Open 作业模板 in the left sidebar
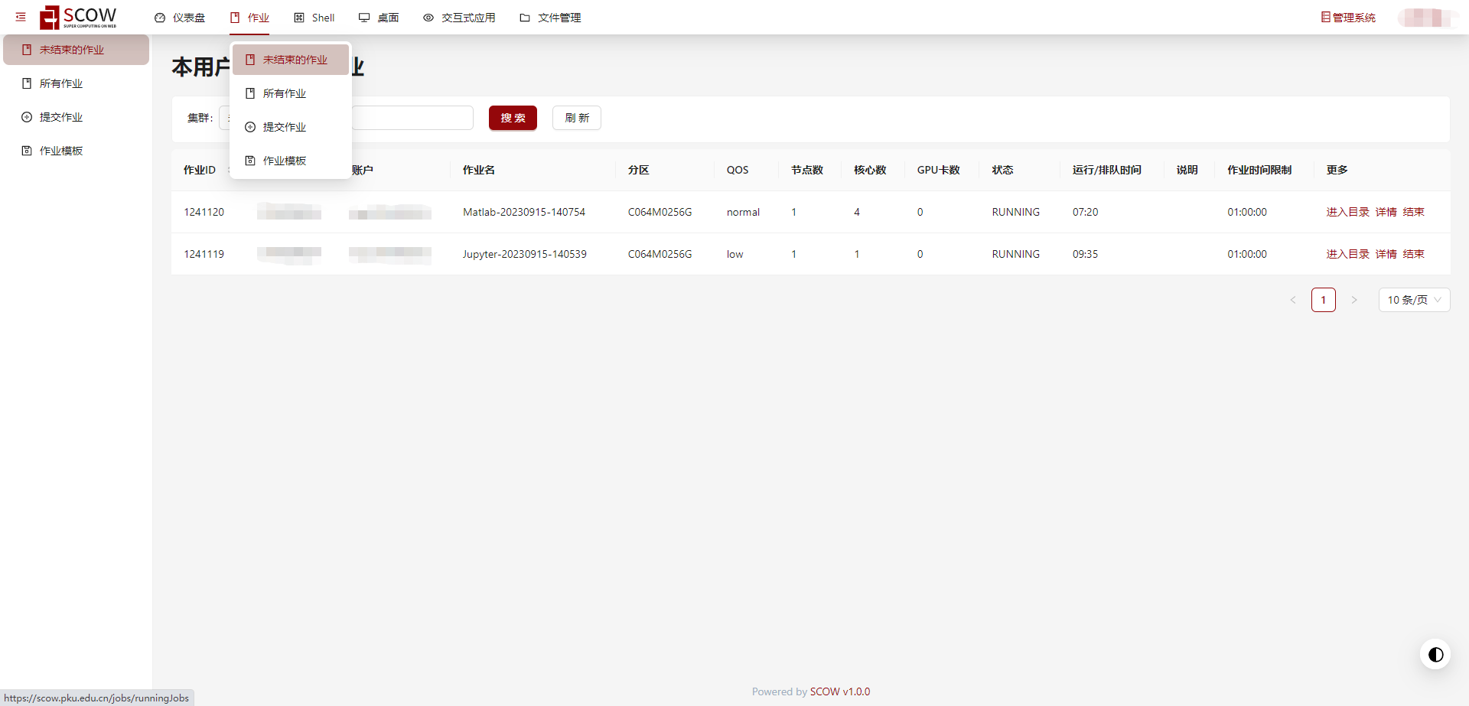The width and height of the screenshot is (1469, 706). click(61, 151)
